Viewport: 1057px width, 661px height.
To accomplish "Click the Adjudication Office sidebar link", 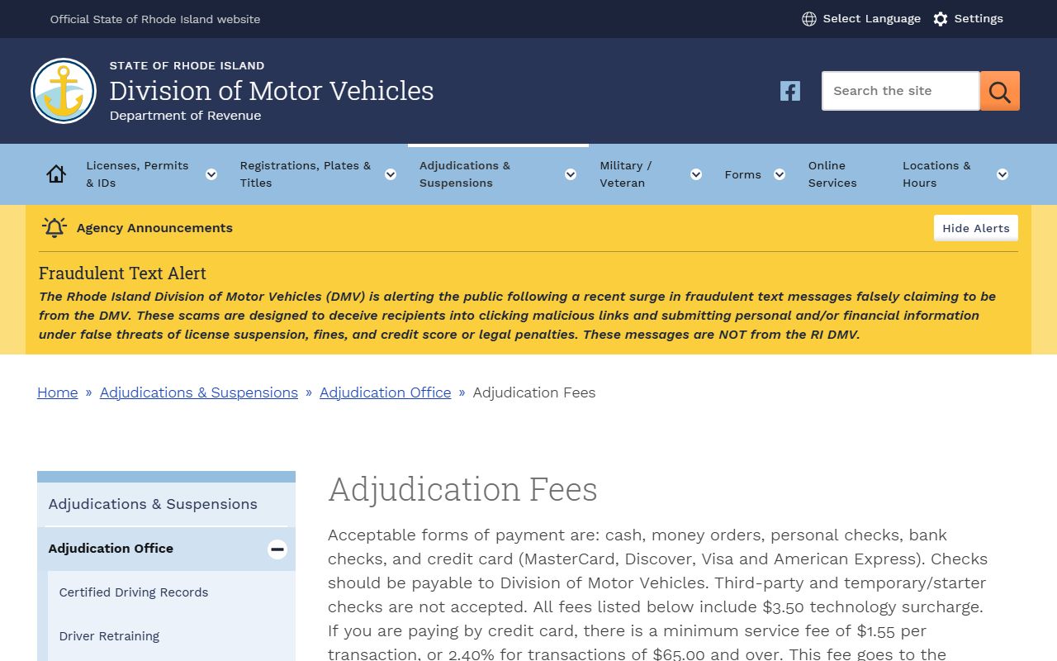I will [x=111, y=549].
